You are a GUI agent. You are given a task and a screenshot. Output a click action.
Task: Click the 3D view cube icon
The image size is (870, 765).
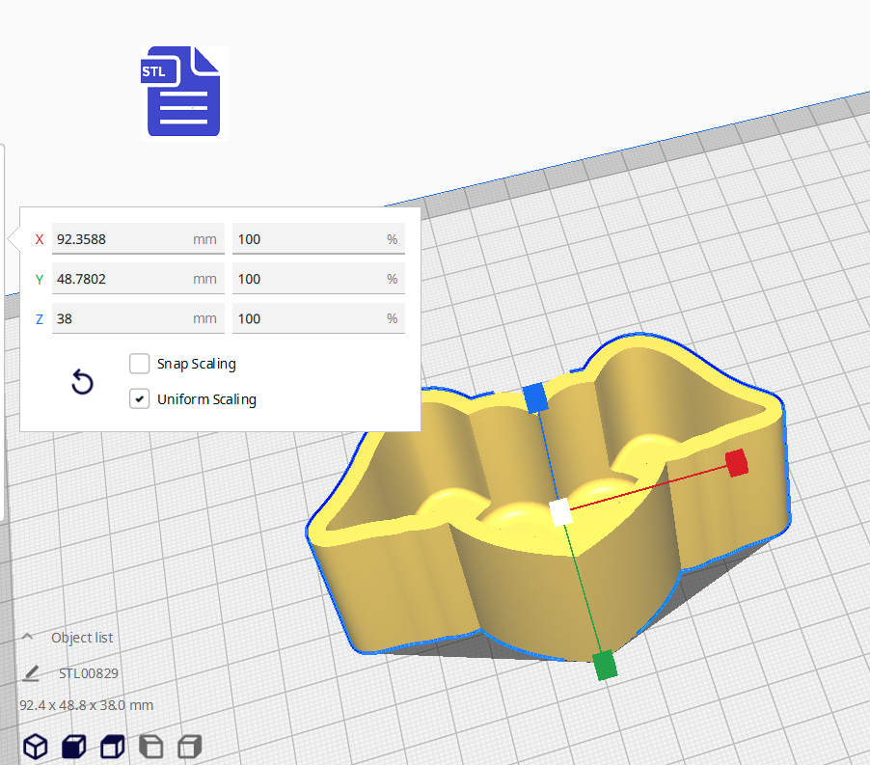click(36, 747)
